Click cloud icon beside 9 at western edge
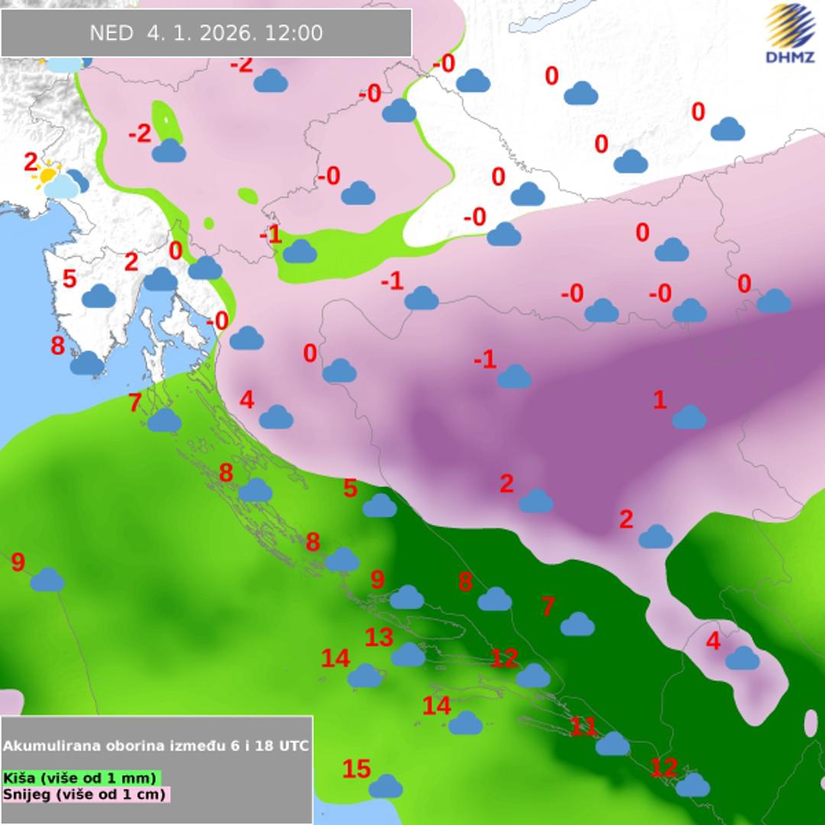Screen dimensions: 825x825 coord(47,580)
